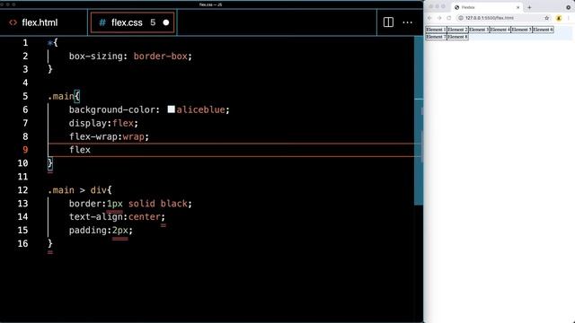Click Element 2 box in browser
575x323 pixels.
pyautogui.click(x=457, y=30)
